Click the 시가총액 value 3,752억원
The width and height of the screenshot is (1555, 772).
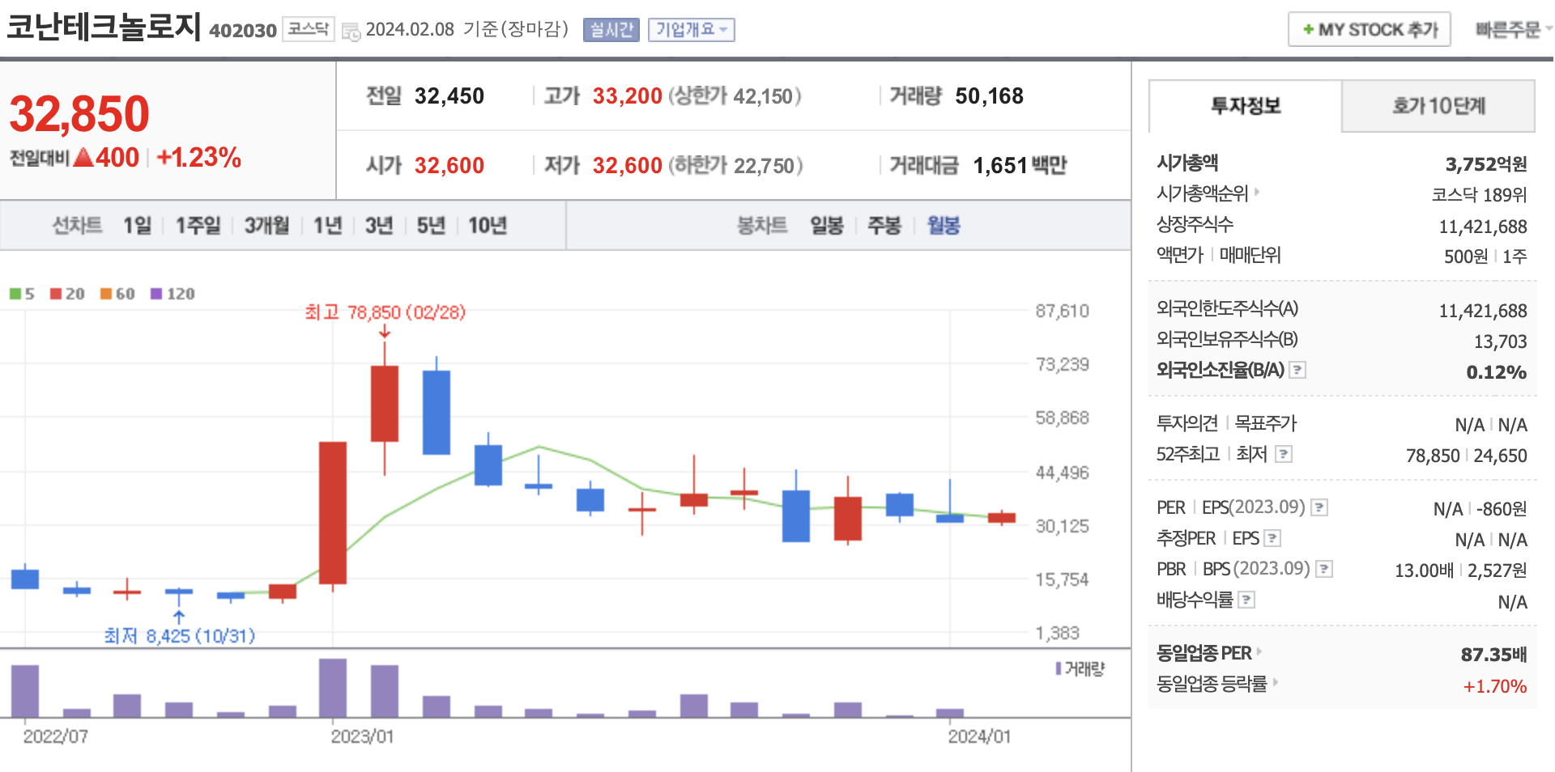click(1486, 164)
